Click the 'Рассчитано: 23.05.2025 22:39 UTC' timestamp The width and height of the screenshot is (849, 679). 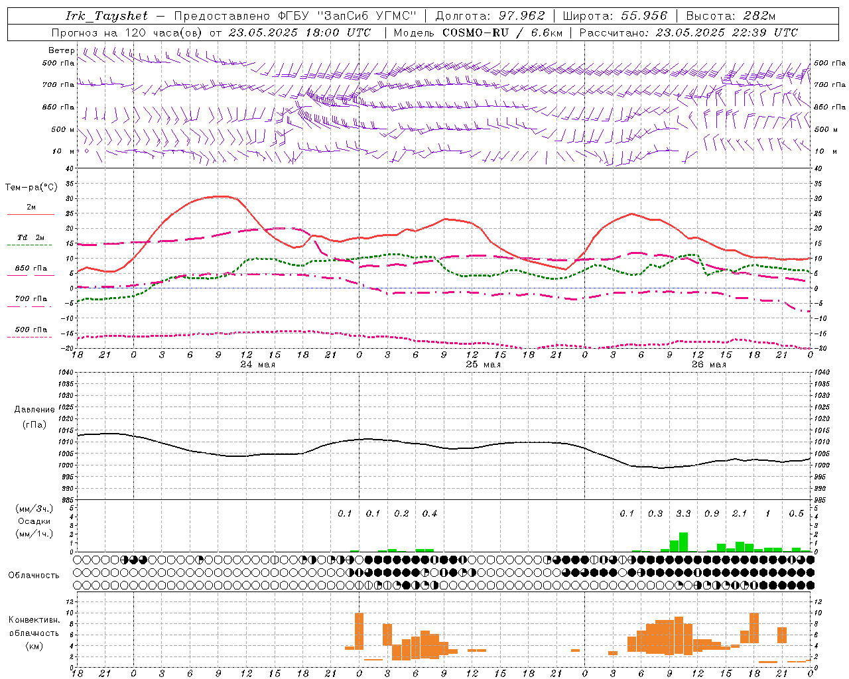tap(688, 32)
